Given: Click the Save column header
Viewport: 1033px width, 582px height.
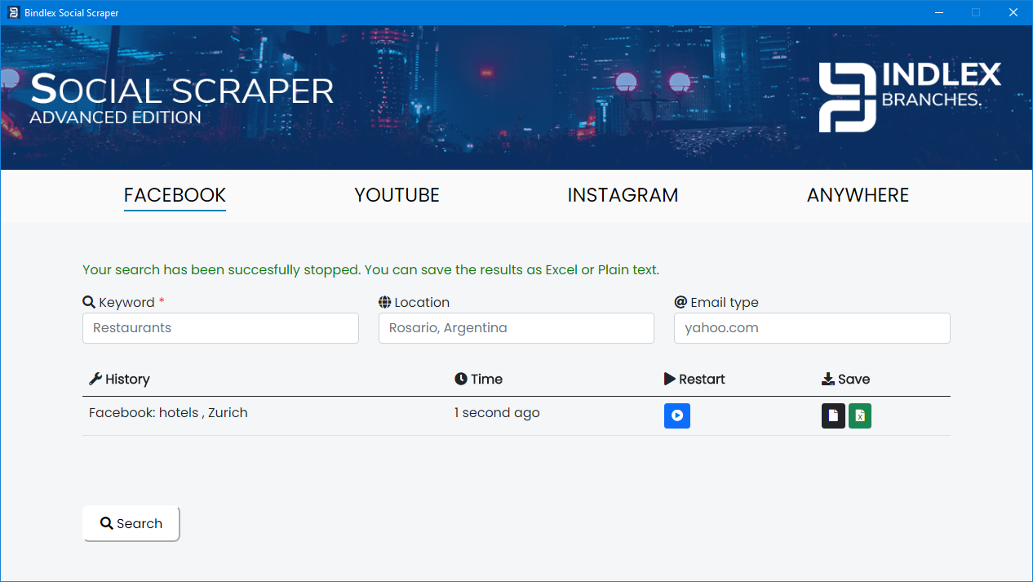Looking at the screenshot, I should coord(845,379).
